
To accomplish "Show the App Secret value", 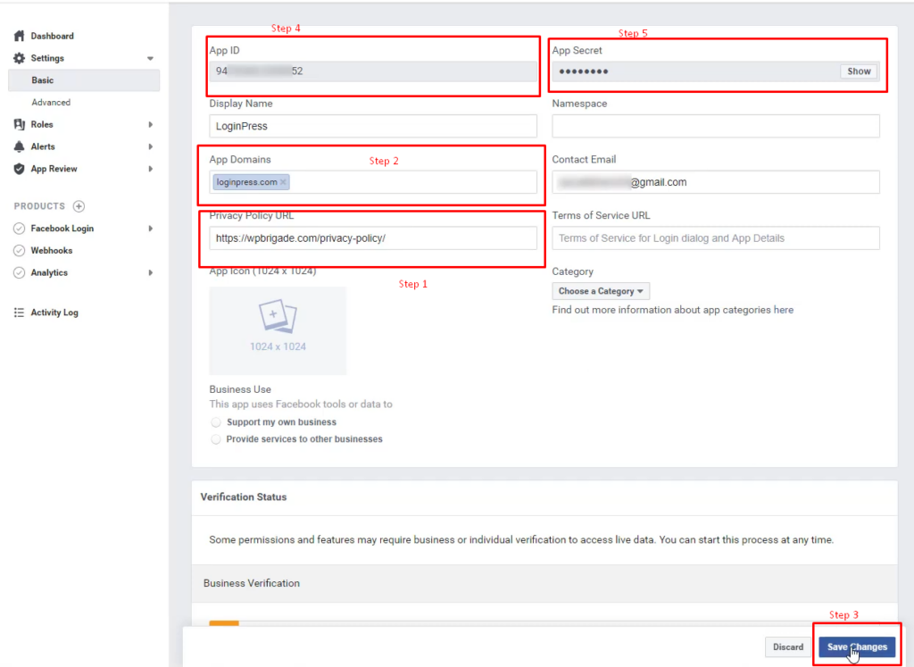I will [859, 71].
